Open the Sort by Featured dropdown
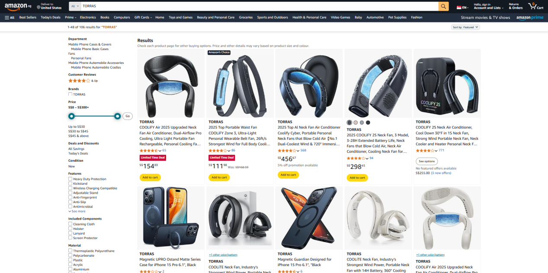The width and height of the screenshot is (548, 273). click(x=465, y=27)
